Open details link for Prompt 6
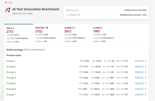This screenshot has height=101, width=155. 139,89
